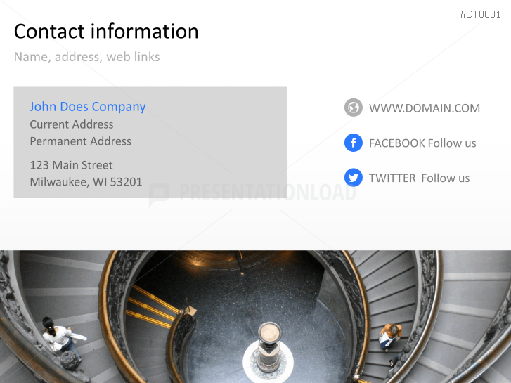Click the PRESENTATIONLOAD watermark text

point(268,193)
